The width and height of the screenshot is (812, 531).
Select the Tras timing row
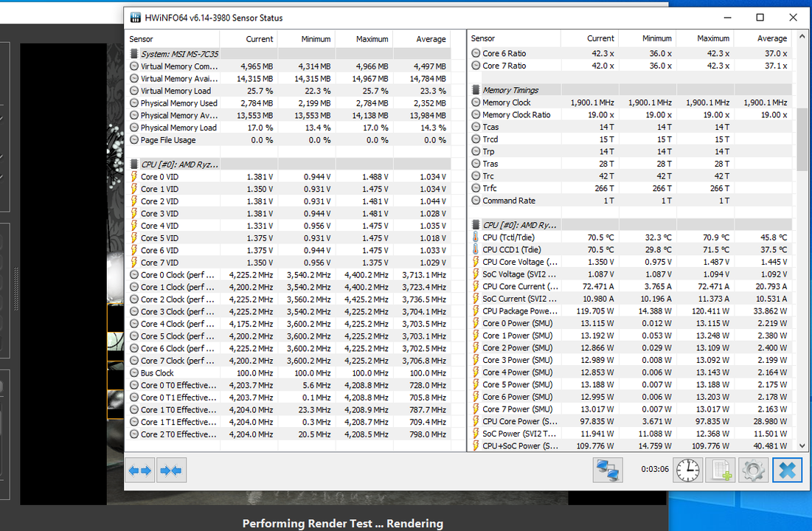[630, 164]
